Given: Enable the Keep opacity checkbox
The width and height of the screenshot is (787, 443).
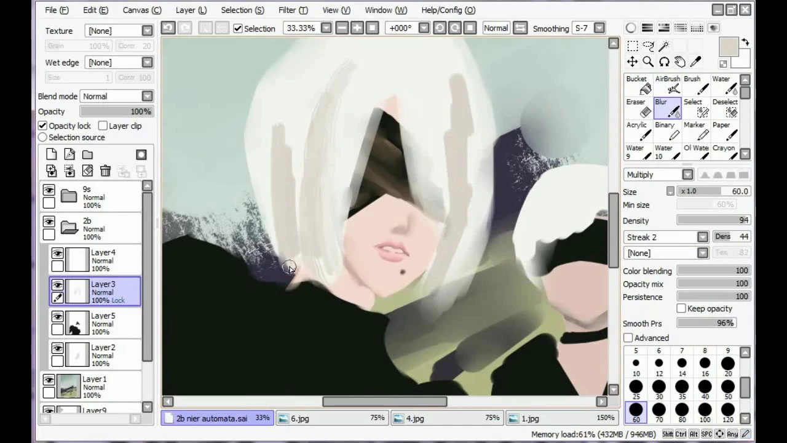Looking at the screenshot, I should (681, 308).
